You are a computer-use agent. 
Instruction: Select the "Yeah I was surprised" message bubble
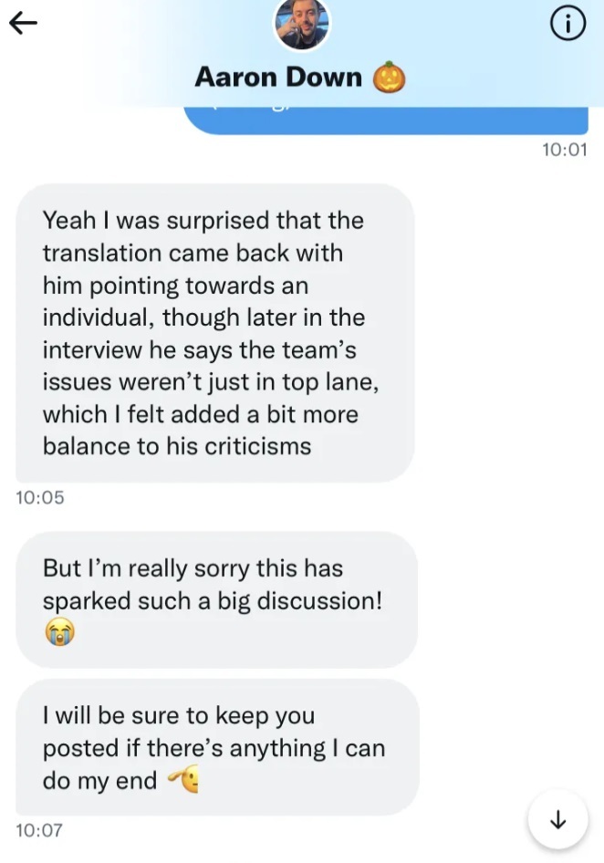coord(215,333)
